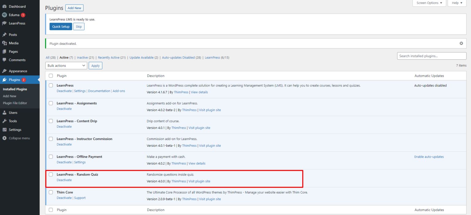Open LearnPress Add-ons link

point(119,91)
